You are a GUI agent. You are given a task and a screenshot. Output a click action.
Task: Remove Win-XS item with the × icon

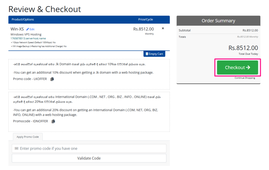(163, 28)
